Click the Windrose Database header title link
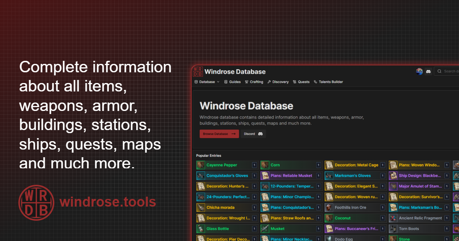 coord(235,72)
